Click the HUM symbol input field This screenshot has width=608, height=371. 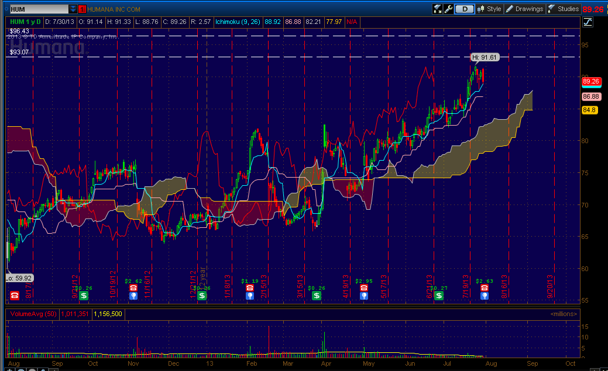click(39, 9)
